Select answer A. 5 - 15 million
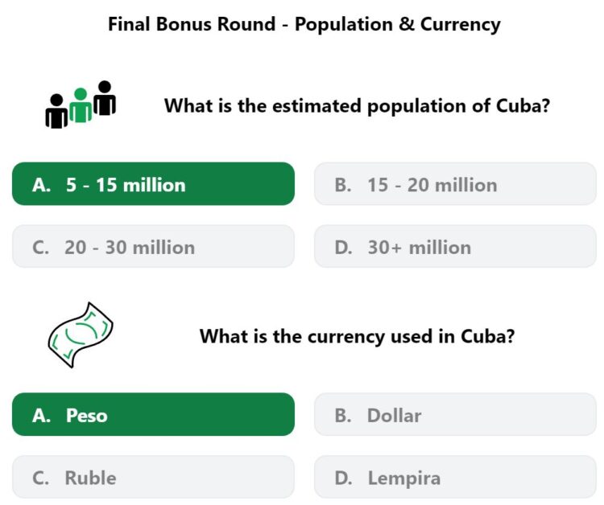The image size is (604, 505). click(153, 184)
